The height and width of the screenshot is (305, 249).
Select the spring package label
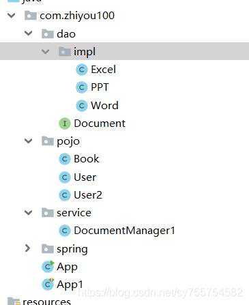[x=72, y=250]
